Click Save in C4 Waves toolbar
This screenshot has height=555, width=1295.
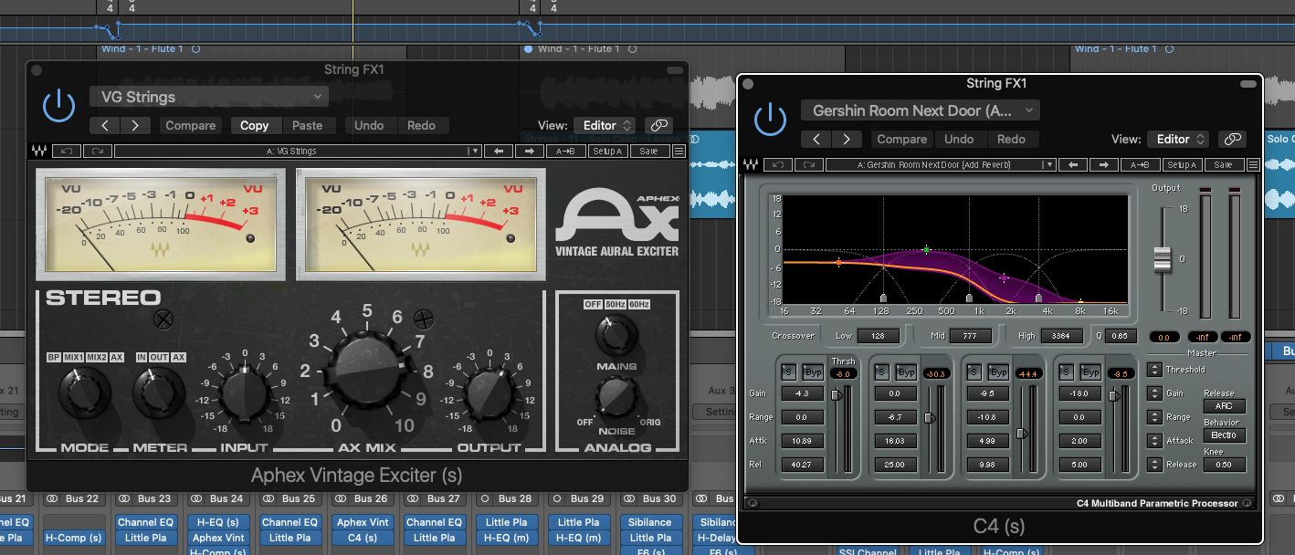(1223, 165)
